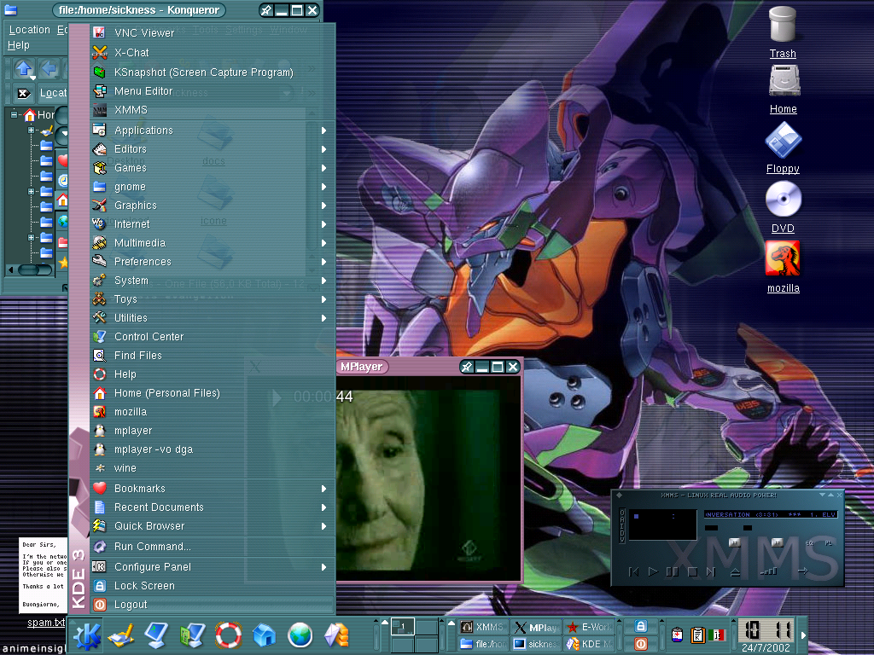Expand the Editors submenu
This screenshot has width=874, height=655.
[x=212, y=148]
